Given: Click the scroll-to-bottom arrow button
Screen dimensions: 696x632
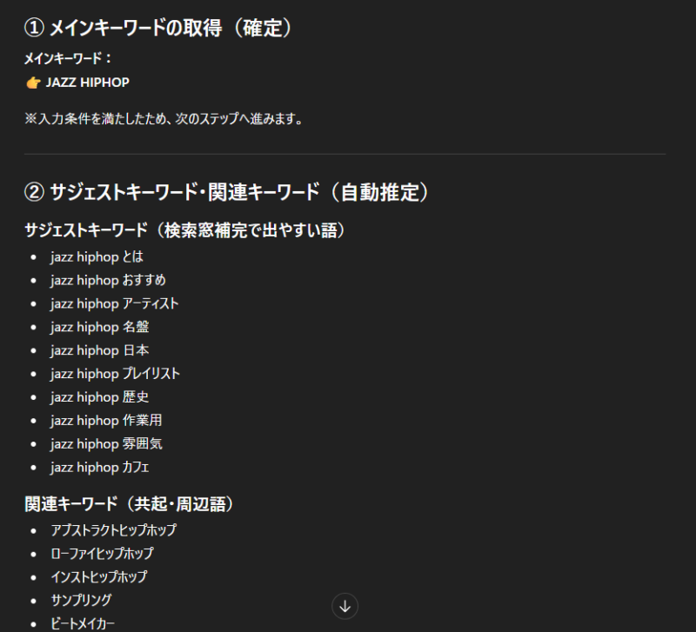Looking at the screenshot, I should [345, 606].
